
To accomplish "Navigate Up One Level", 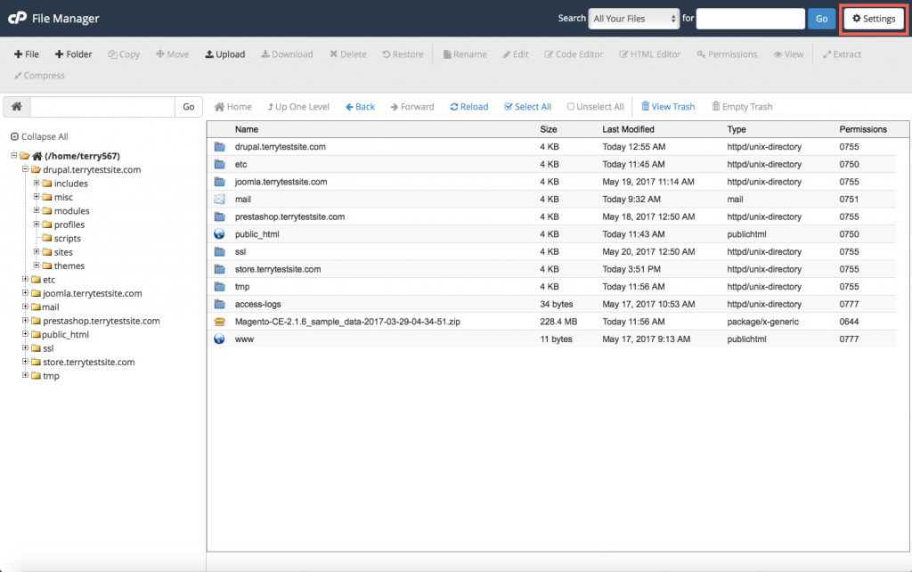I will click(298, 106).
